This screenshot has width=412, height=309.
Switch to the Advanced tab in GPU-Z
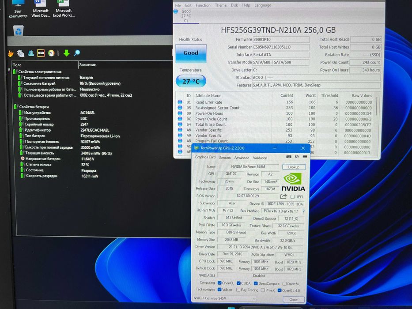[x=242, y=158]
